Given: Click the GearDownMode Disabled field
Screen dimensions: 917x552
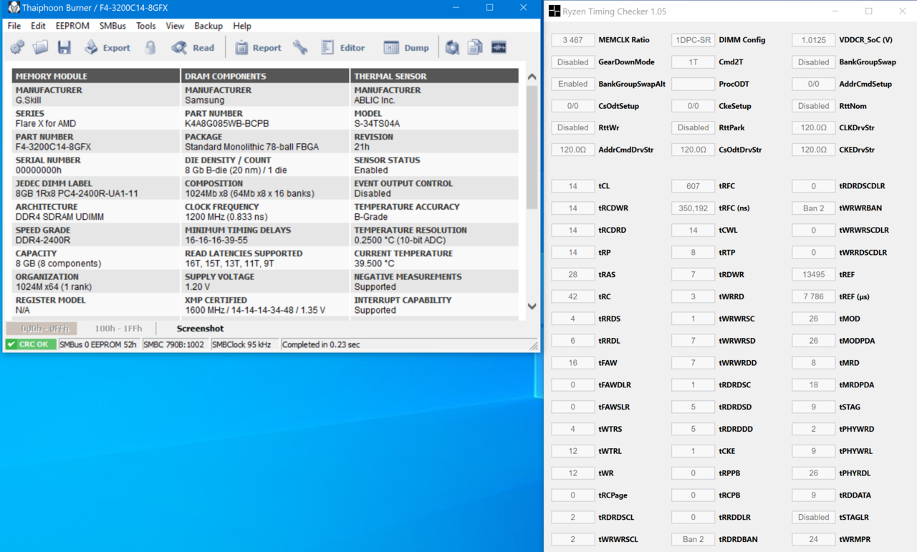Looking at the screenshot, I should tap(573, 62).
